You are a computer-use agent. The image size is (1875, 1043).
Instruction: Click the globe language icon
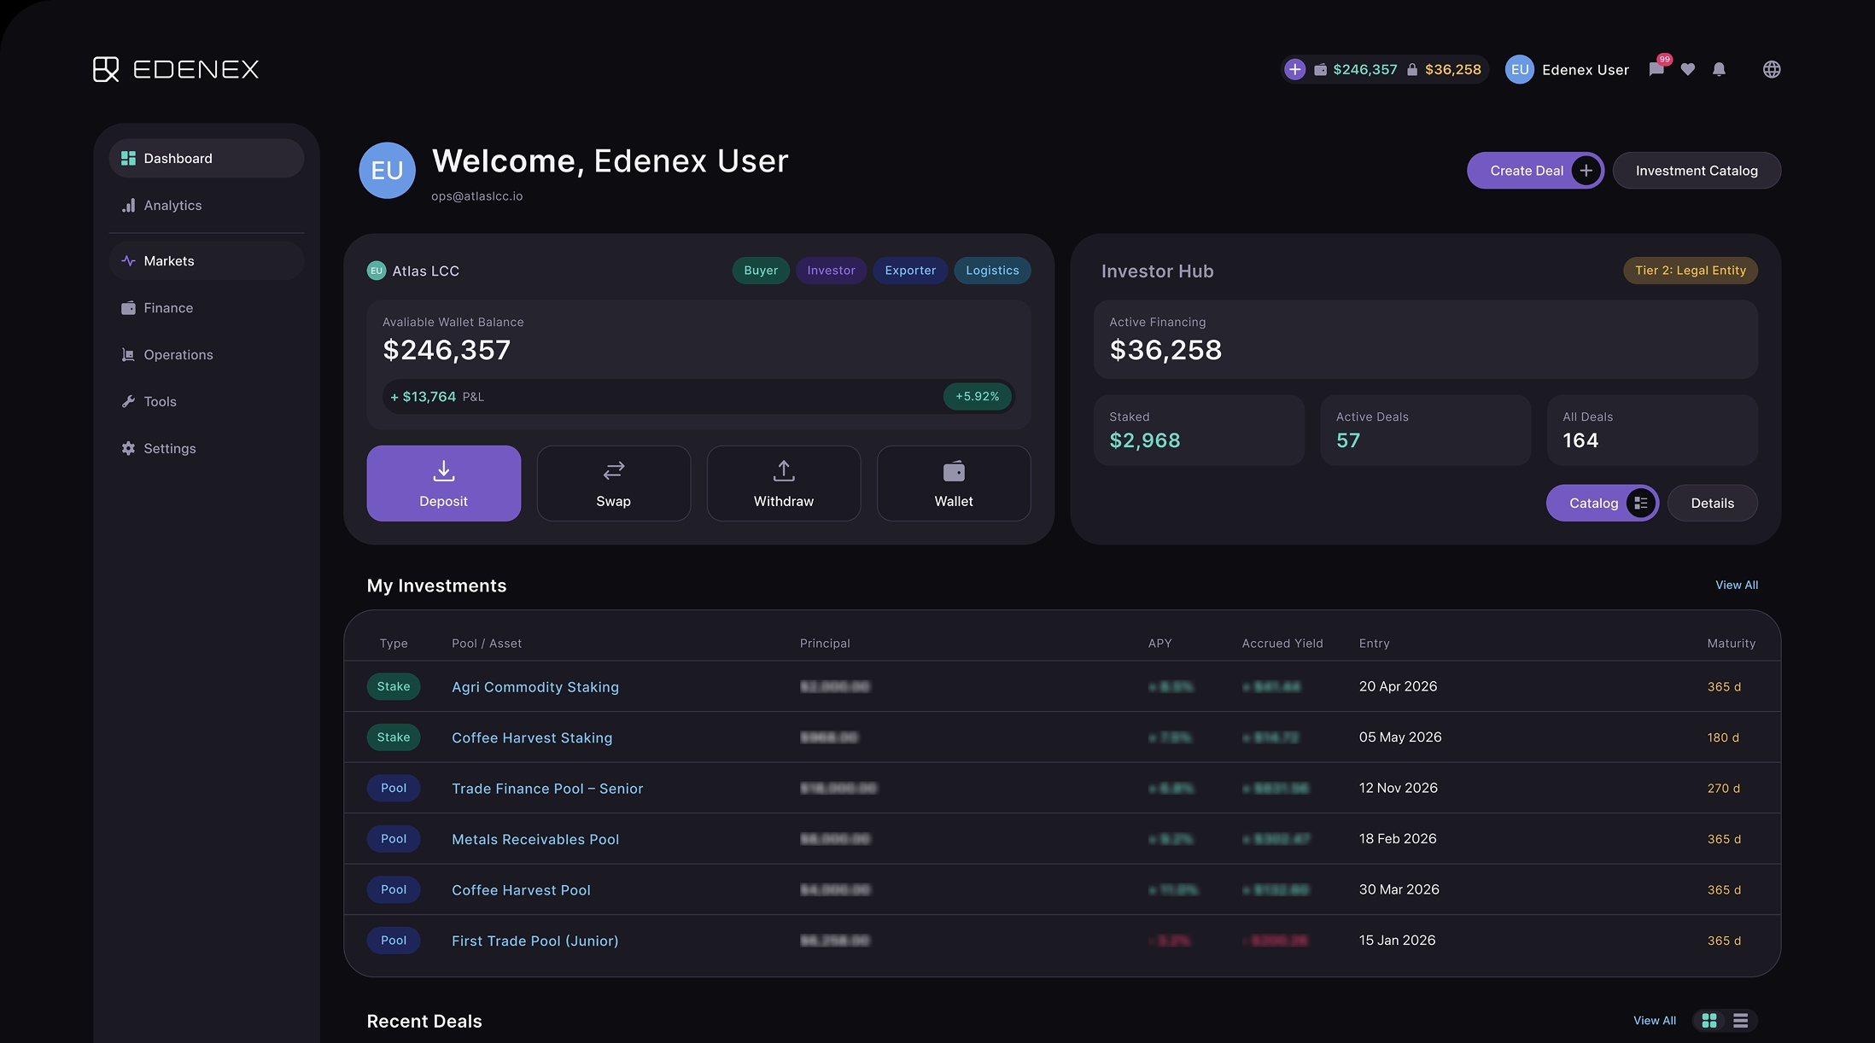coord(1772,69)
